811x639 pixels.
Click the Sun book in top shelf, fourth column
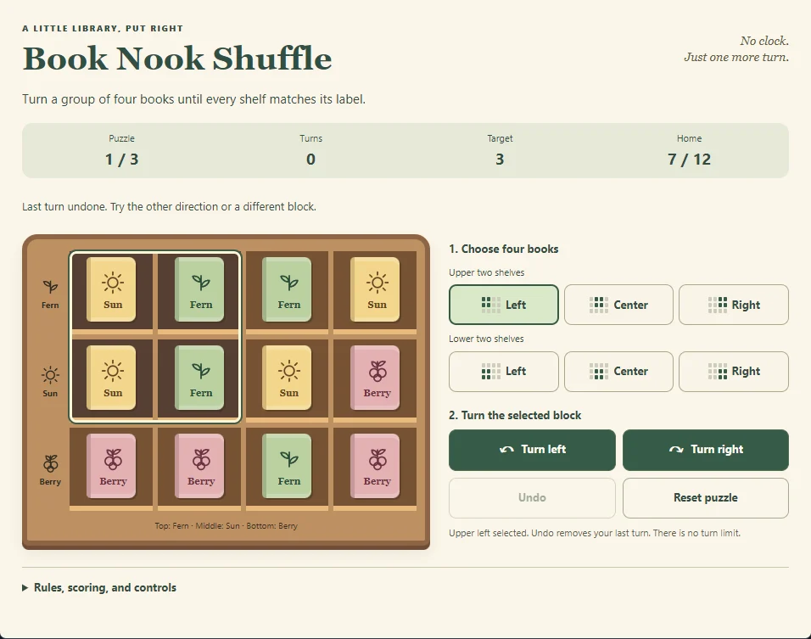(x=375, y=289)
